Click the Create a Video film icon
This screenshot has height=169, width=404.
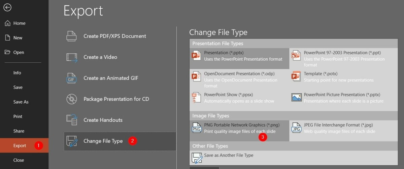point(72,57)
